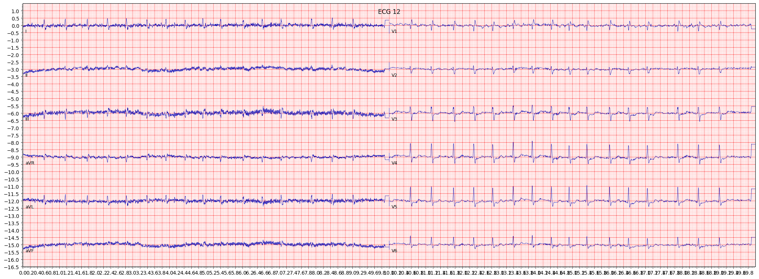Click the −2.0 y-axis tick label
The image size is (759, 279).
[x=13, y=55]
